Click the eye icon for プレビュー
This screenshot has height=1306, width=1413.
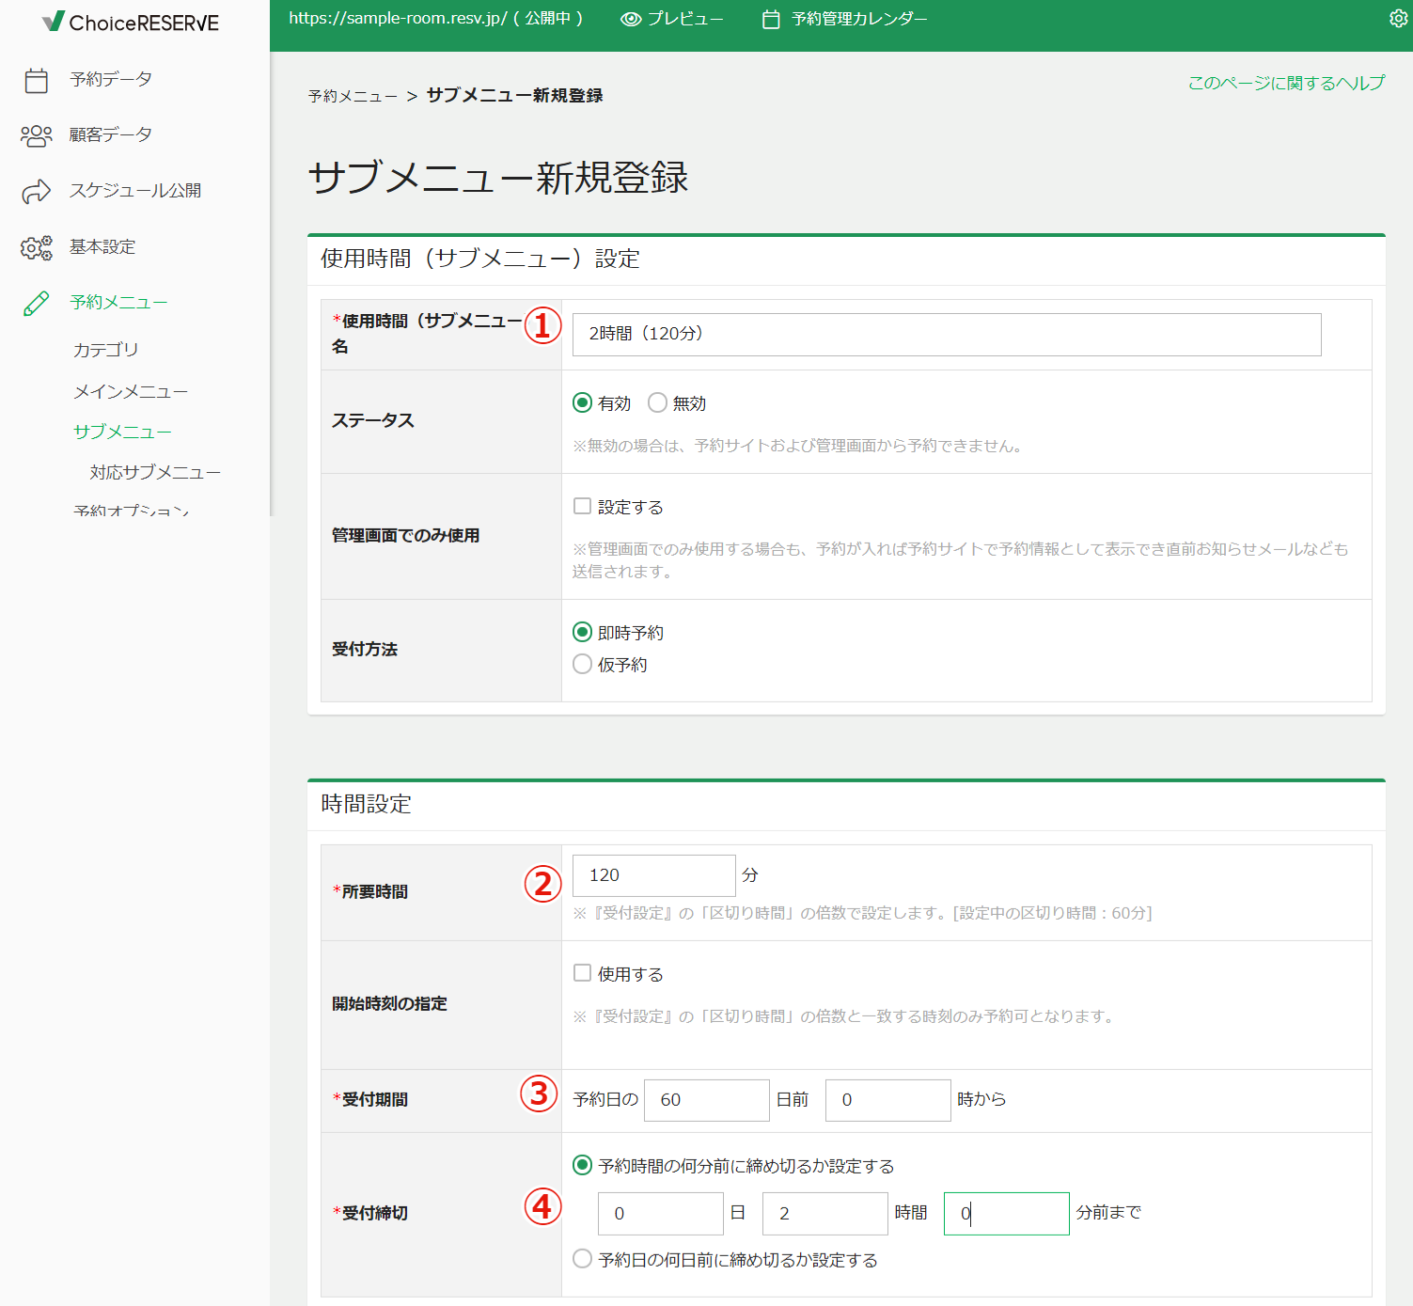click(631, 19)
